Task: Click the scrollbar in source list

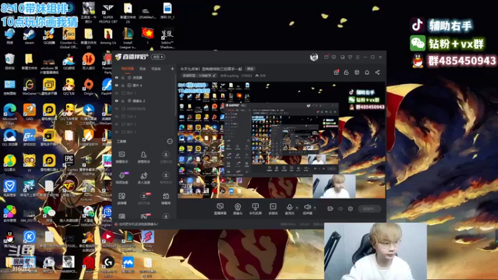Action: click(176, 95)
